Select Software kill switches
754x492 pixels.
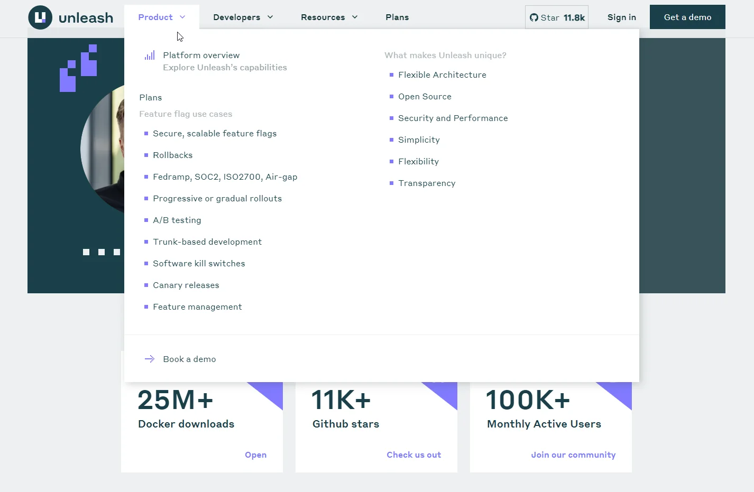coord(199,263)
